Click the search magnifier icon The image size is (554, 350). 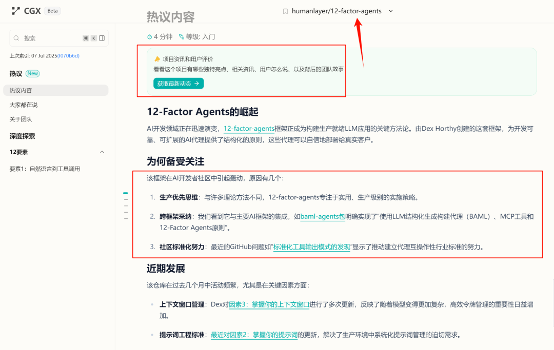16,38
